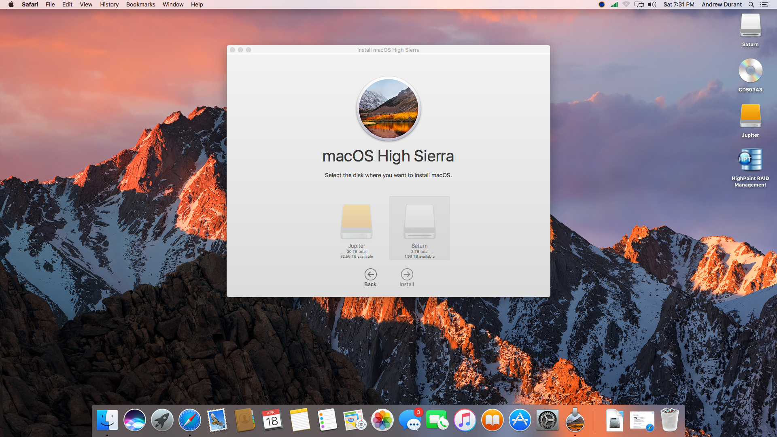777x437 pixels.
Task: Click the green signal bars menu bar icon
Action: coord(614,4)
